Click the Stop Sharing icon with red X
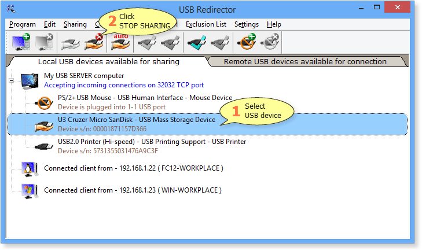The width and height of the screenshot is (422, 251). [94, 43]
